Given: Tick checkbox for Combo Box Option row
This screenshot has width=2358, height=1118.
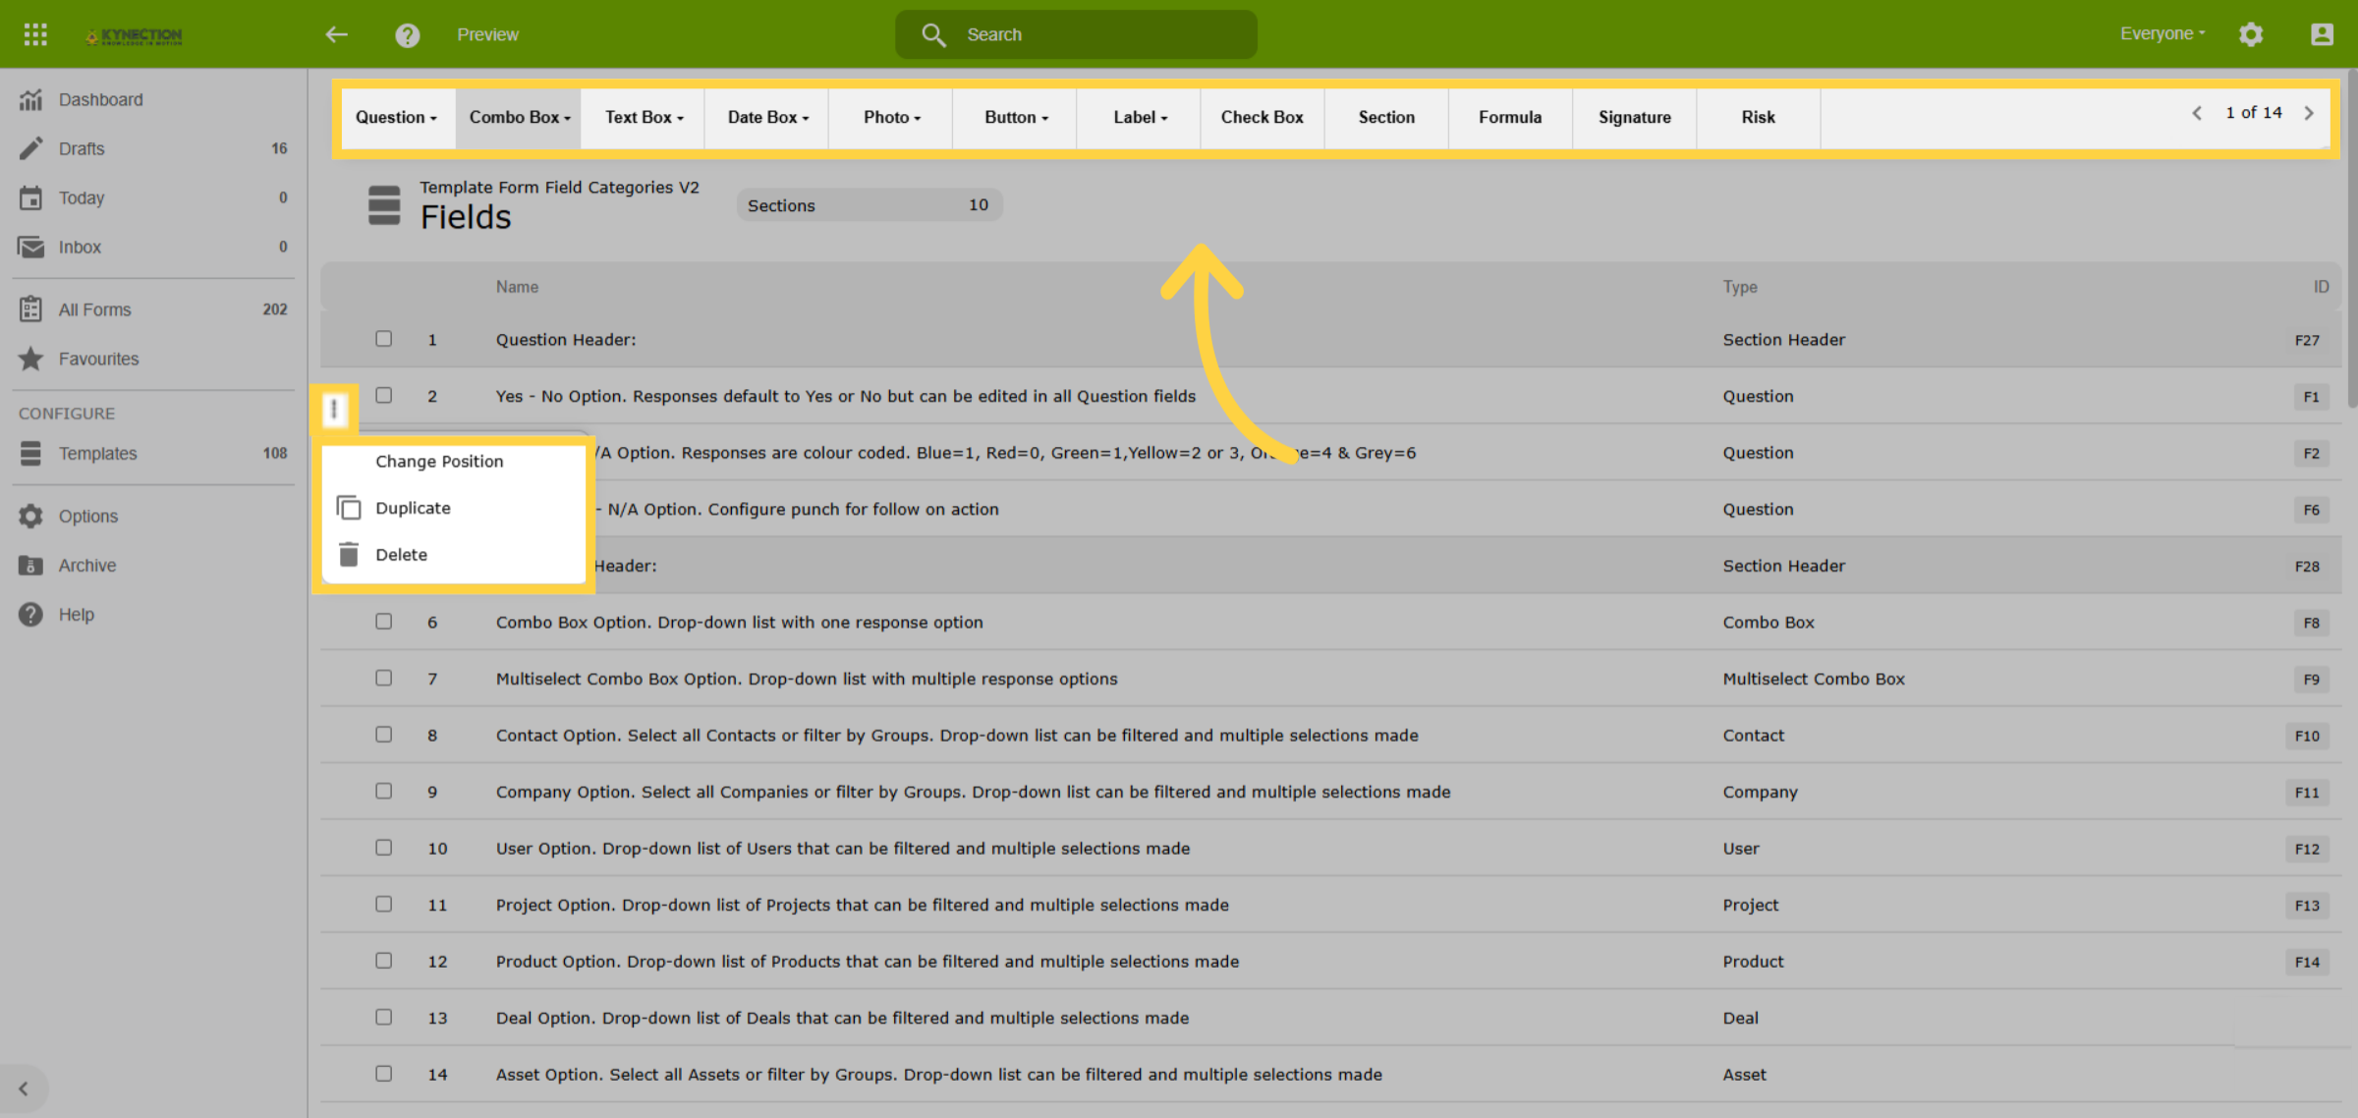Looking at the screenshot, I should point(384,622).
